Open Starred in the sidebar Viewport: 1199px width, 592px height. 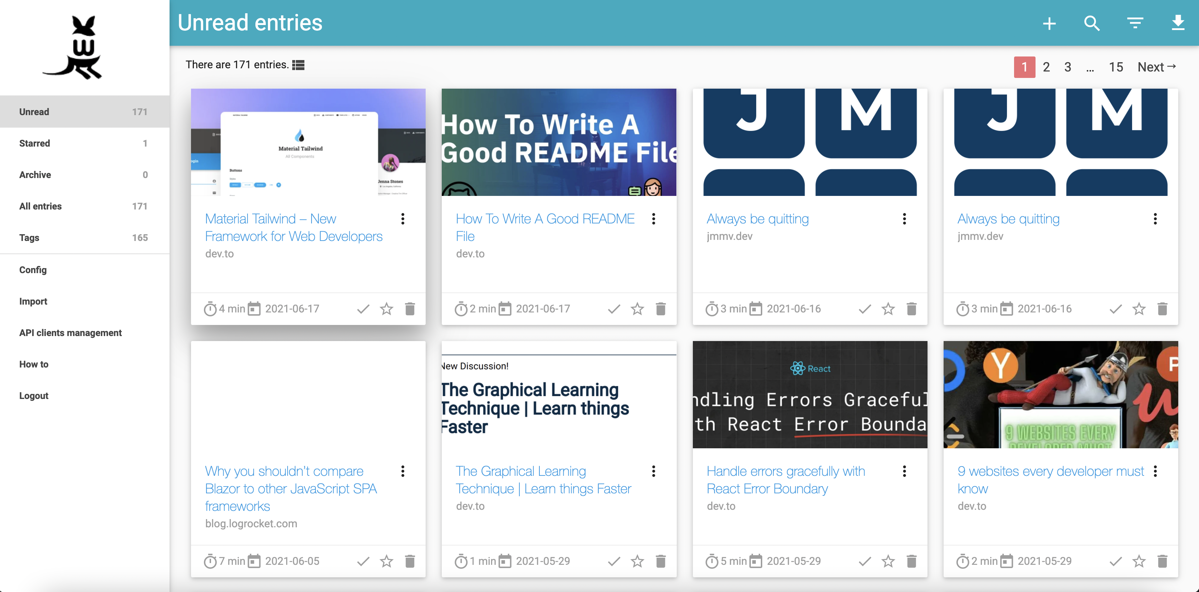tap(85, 143)
